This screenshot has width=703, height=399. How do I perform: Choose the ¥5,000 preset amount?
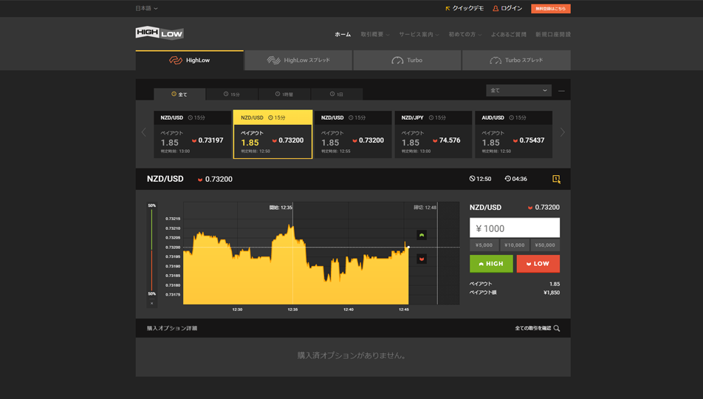click(x=484, y=245)
